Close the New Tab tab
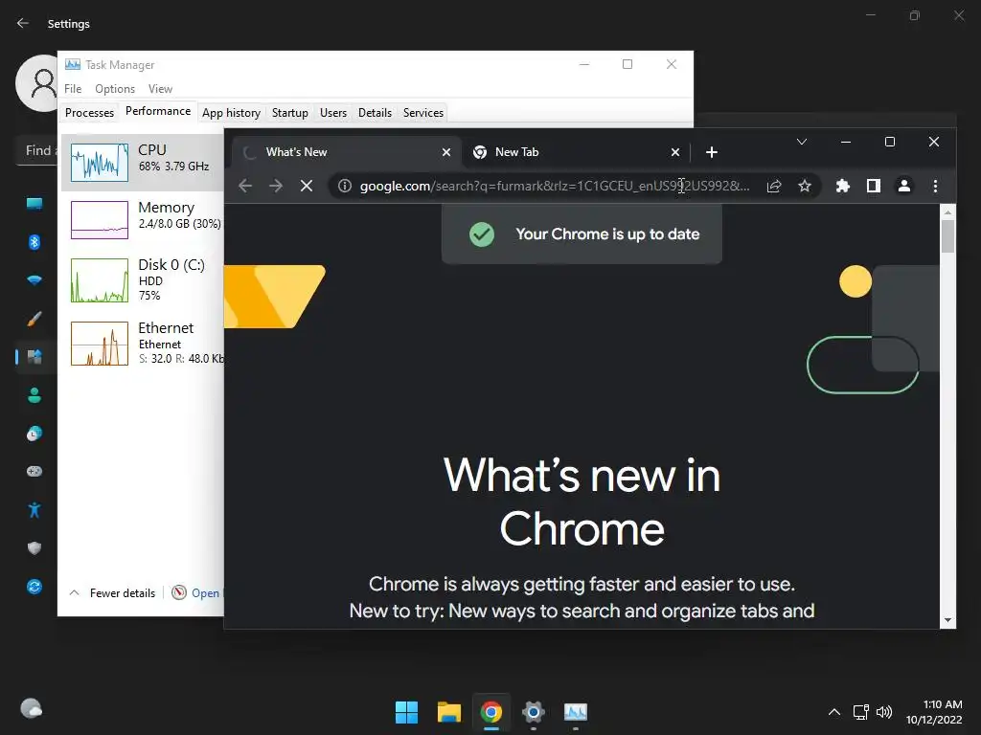Image resolution: width=981 pixels, height=735 pixels. [675, 152]
